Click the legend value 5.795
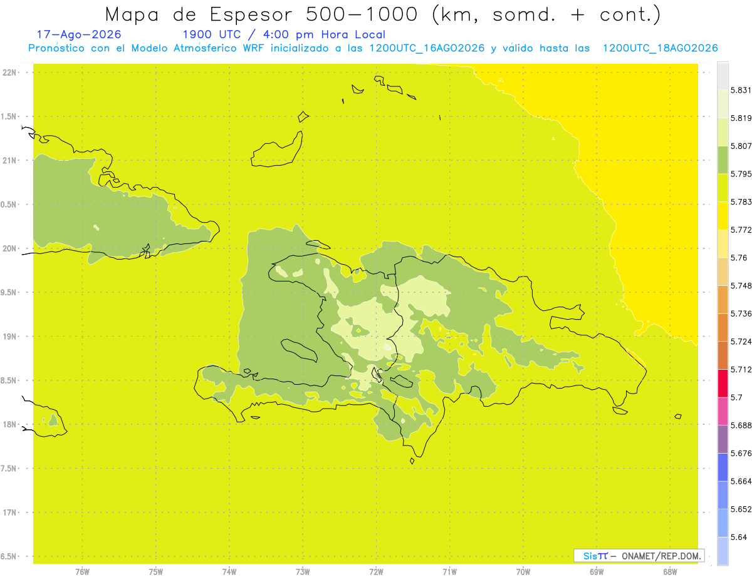Viewport: 752px width, 580px height. tap(741, 174)
